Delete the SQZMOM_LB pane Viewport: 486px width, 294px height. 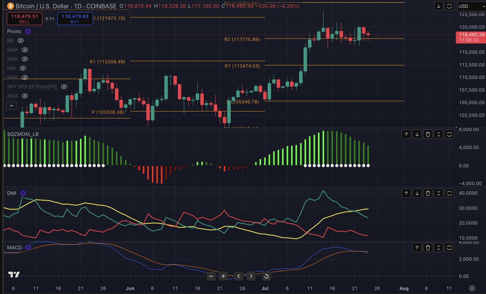click(428, 134)
